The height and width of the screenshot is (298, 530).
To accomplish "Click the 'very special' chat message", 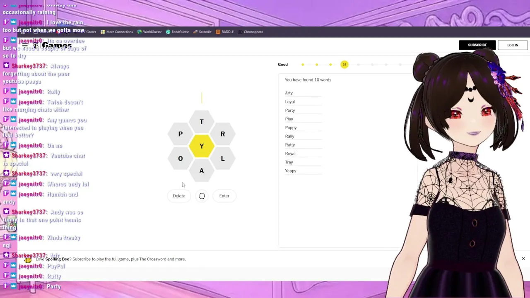I will click(66, 174).
